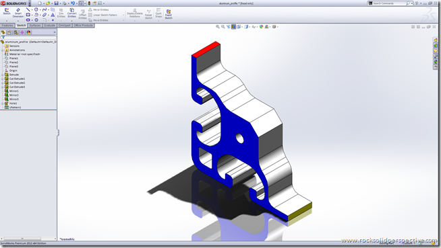Switch to the DimXpert tab
This screenshot has width=441, height=248.
coord(65,26)
